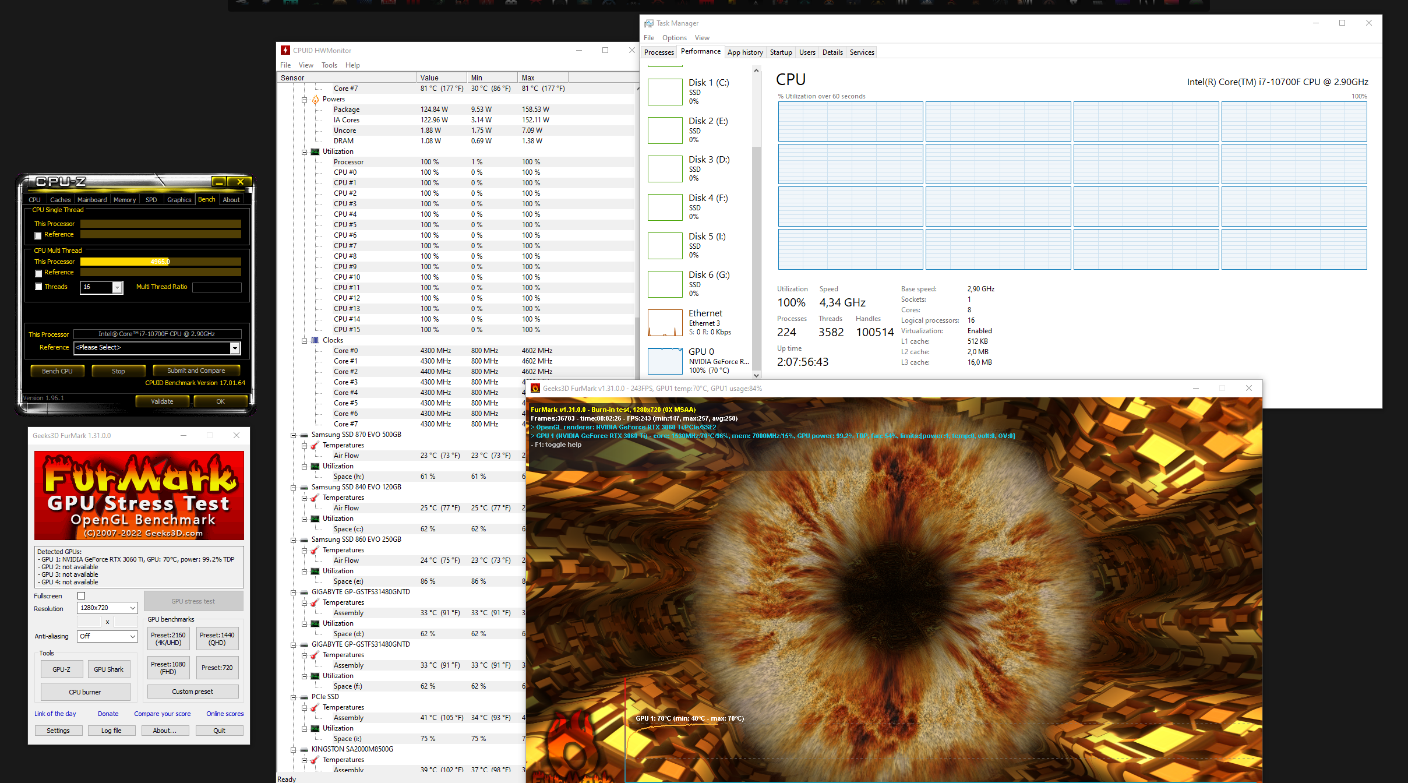
Task: Click the FurMark render window title icon
Action: coord(535,389)
